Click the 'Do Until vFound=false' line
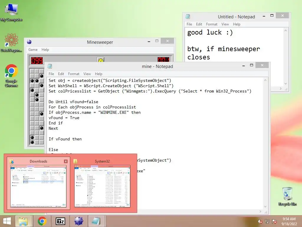 73,102
